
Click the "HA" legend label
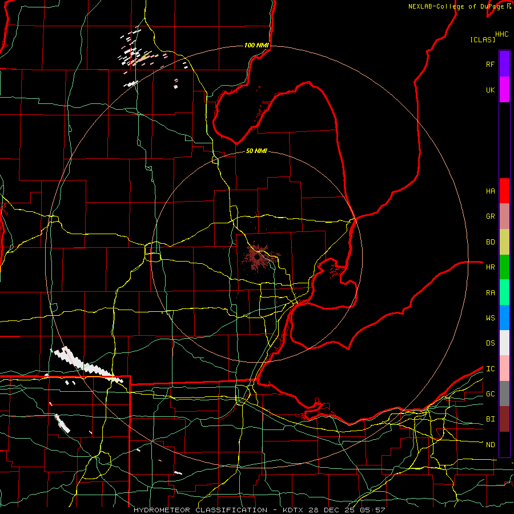click(x=490, y=191)
